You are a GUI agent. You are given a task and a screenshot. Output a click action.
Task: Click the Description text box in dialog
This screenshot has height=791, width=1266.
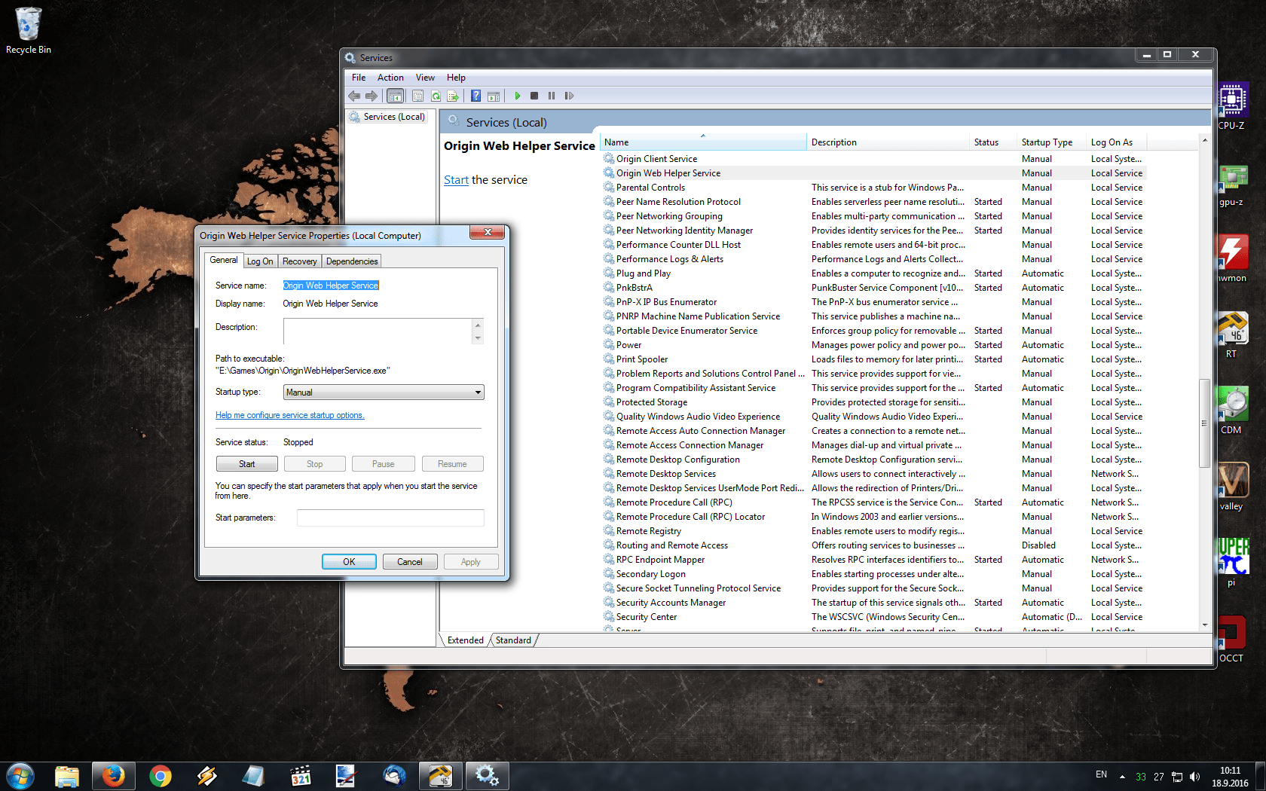(378, 331)
